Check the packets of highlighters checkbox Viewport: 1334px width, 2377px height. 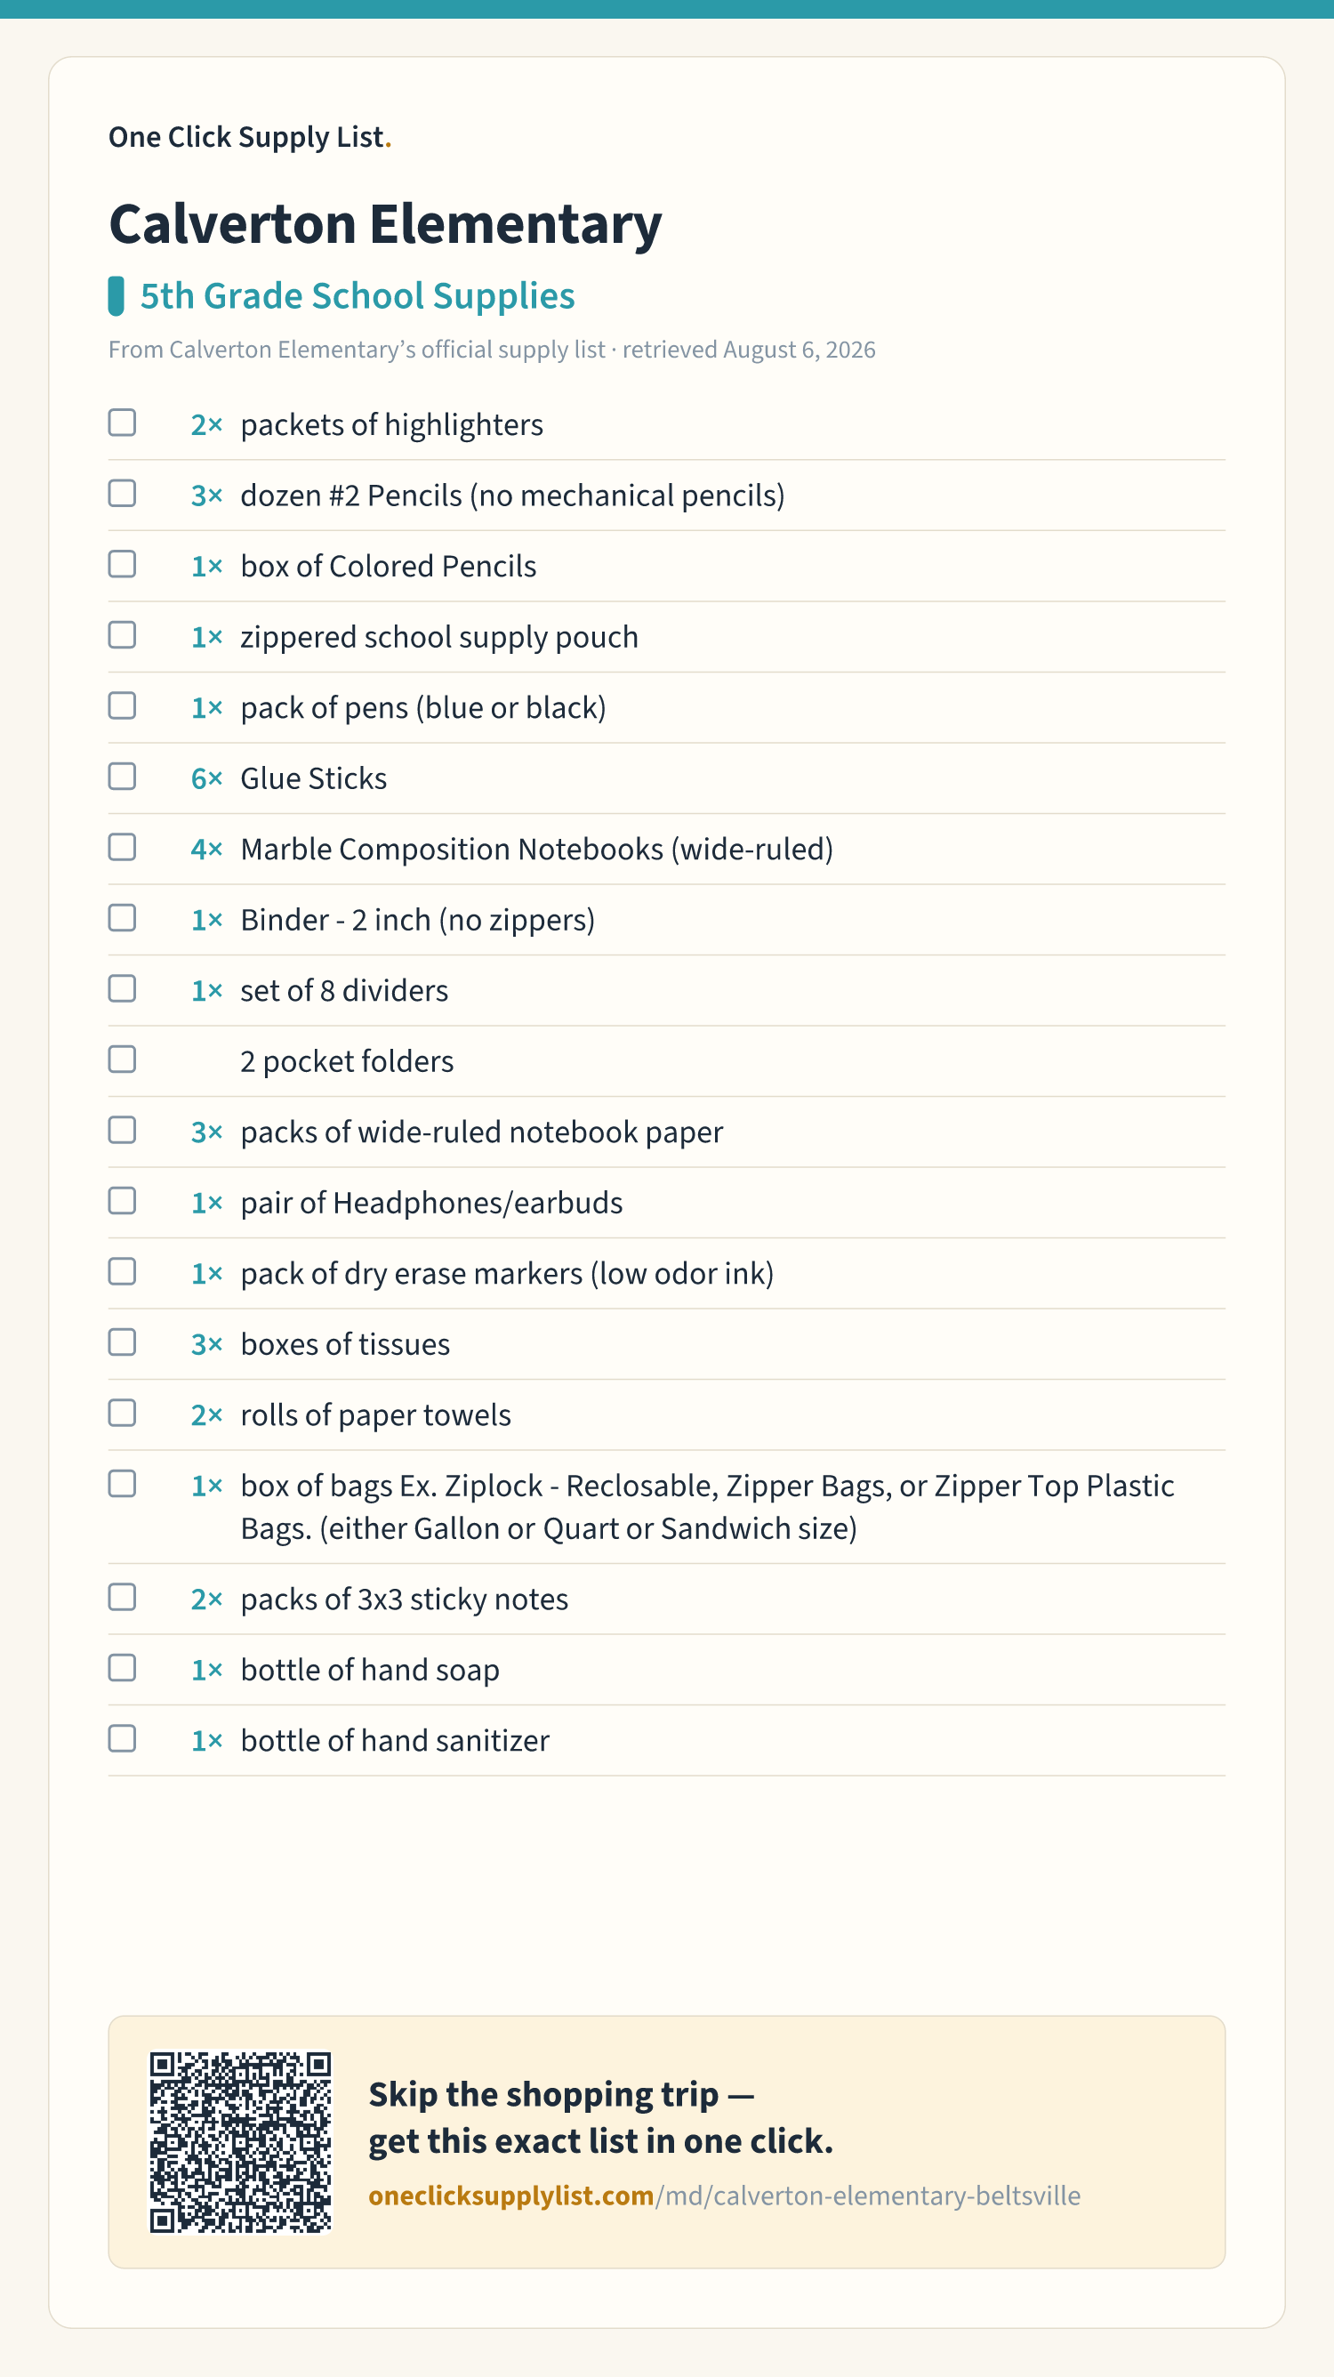click(122, 423)
